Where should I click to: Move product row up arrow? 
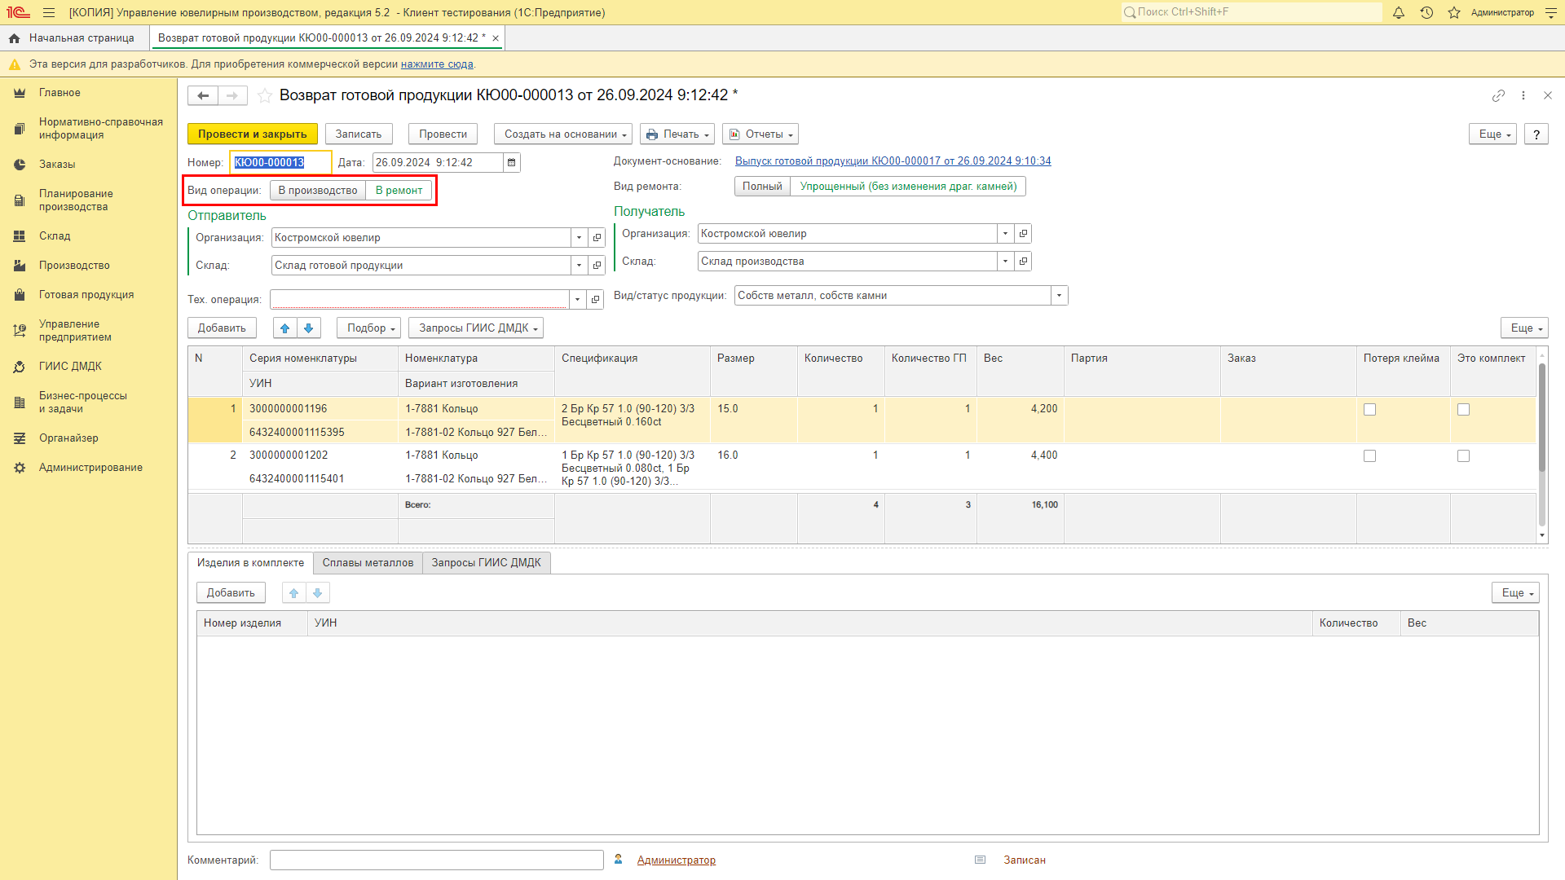tap(284, 328)
